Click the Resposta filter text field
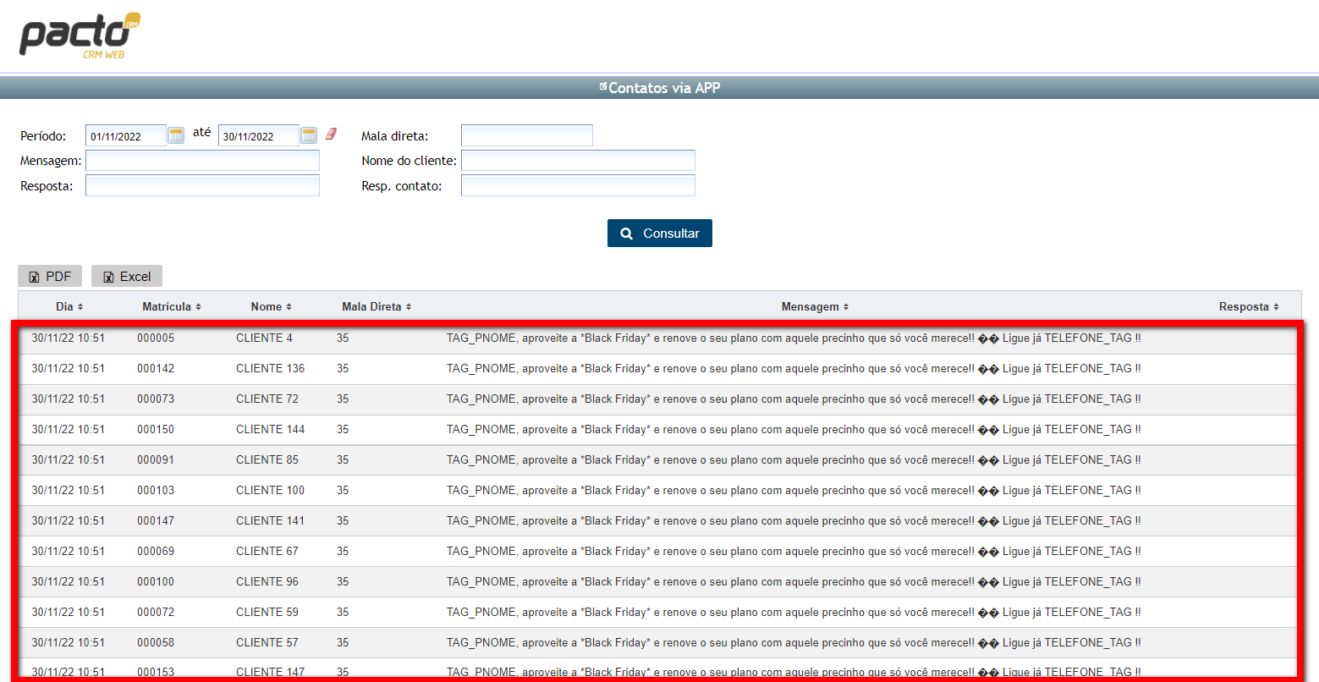This screenshot has width=1319, height=682. click(202, 186)
